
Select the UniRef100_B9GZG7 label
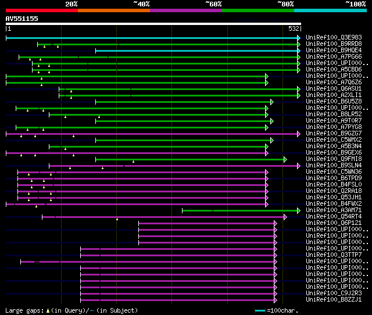click(334, 134)
